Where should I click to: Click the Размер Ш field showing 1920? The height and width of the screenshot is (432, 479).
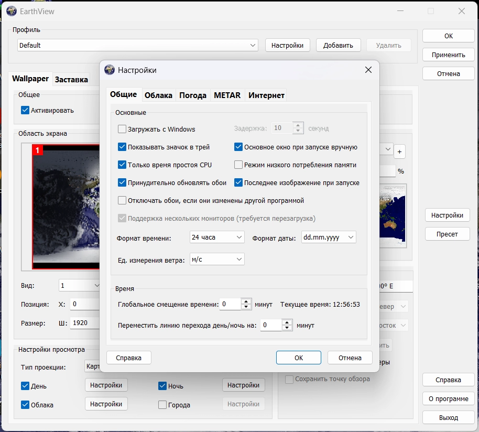85,323
